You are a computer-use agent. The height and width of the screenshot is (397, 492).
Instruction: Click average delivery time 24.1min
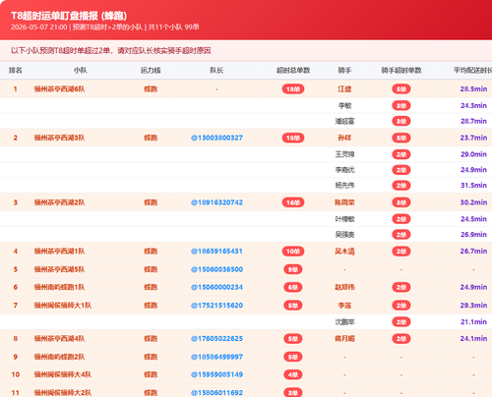(473, 339)
